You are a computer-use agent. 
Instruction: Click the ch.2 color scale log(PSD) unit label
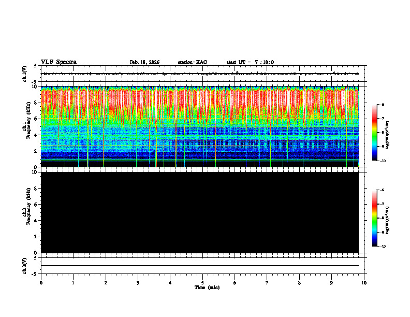(388, 220)
